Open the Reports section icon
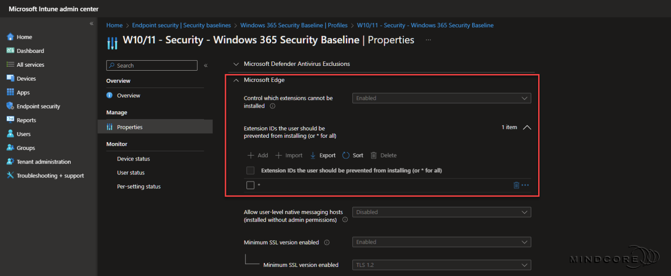Viewport: 671px width, 276px height. (x=11, y=120)
